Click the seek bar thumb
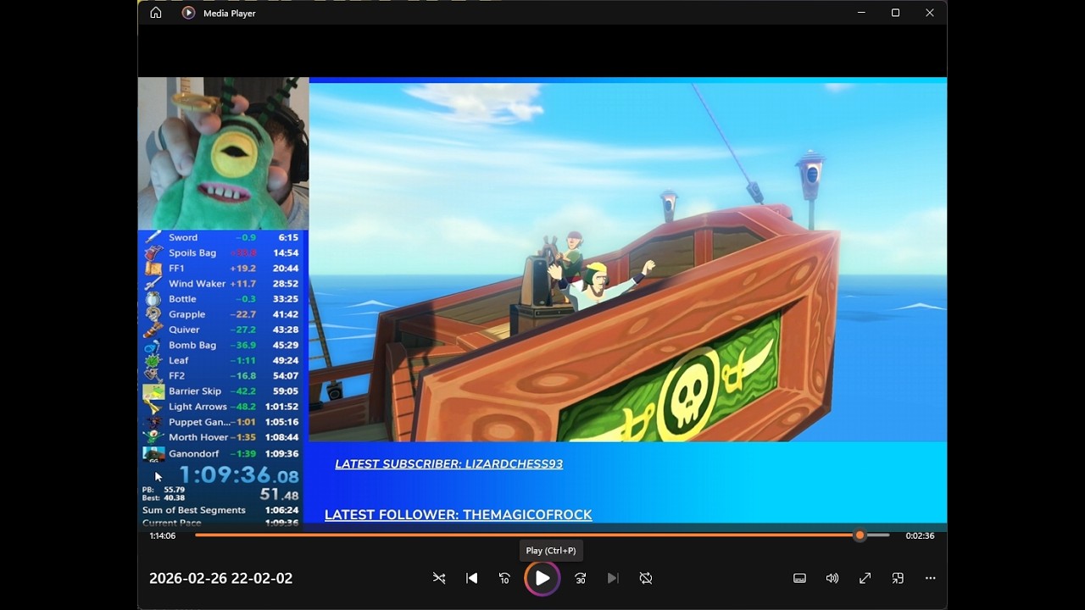This screenshot has width=1085, height=610. pyautogui.click(x=860, y=535)
